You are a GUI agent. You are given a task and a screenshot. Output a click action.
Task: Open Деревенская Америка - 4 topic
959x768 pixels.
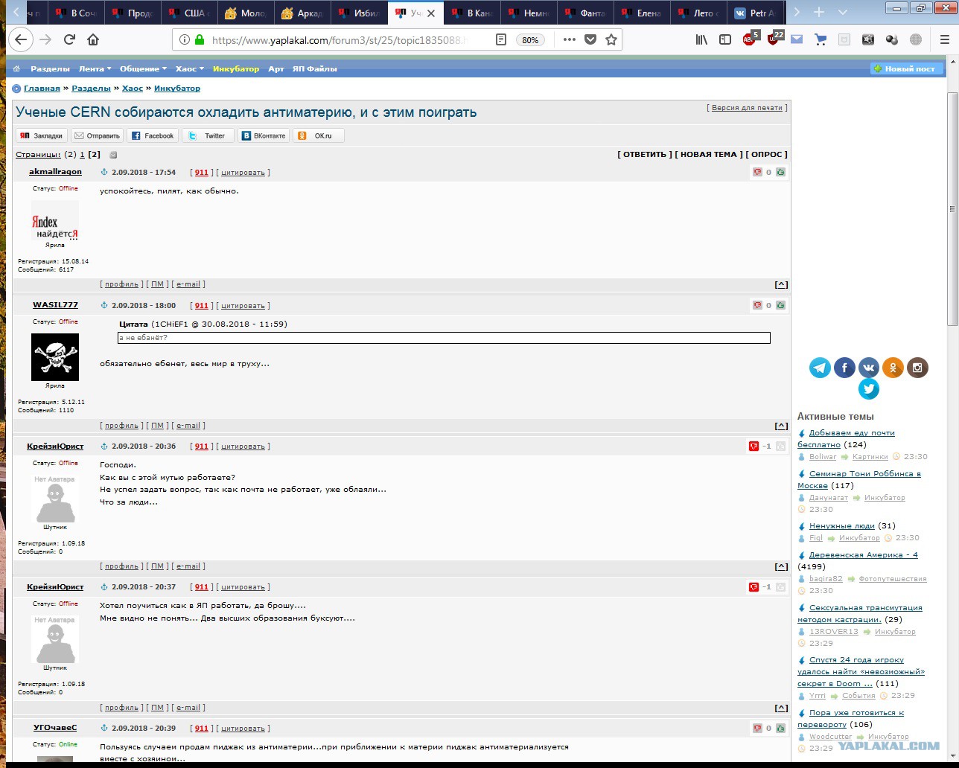pyautogui.click(x=863, y=555)
